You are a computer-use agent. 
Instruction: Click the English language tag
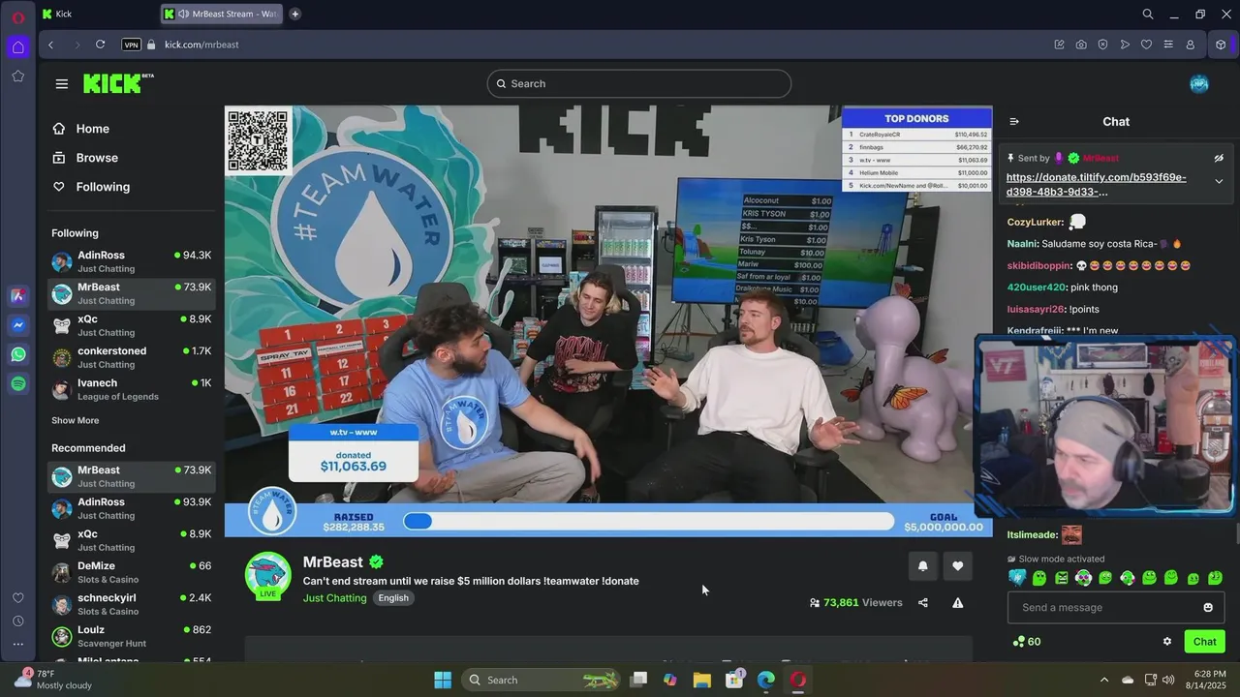pos(393,598)
